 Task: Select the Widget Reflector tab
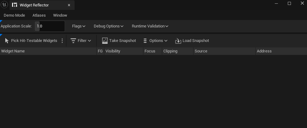42,5
